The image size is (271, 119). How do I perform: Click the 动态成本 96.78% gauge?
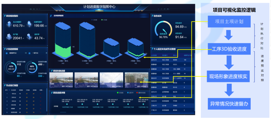(x=163, y=30)
